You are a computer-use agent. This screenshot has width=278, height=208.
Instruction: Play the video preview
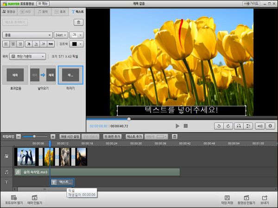tap(177, 126)
